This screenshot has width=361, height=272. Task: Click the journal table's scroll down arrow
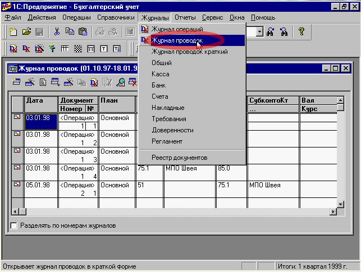340,204
